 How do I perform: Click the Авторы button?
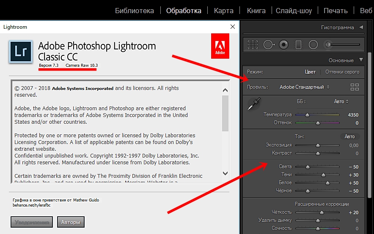pos(71,222)
